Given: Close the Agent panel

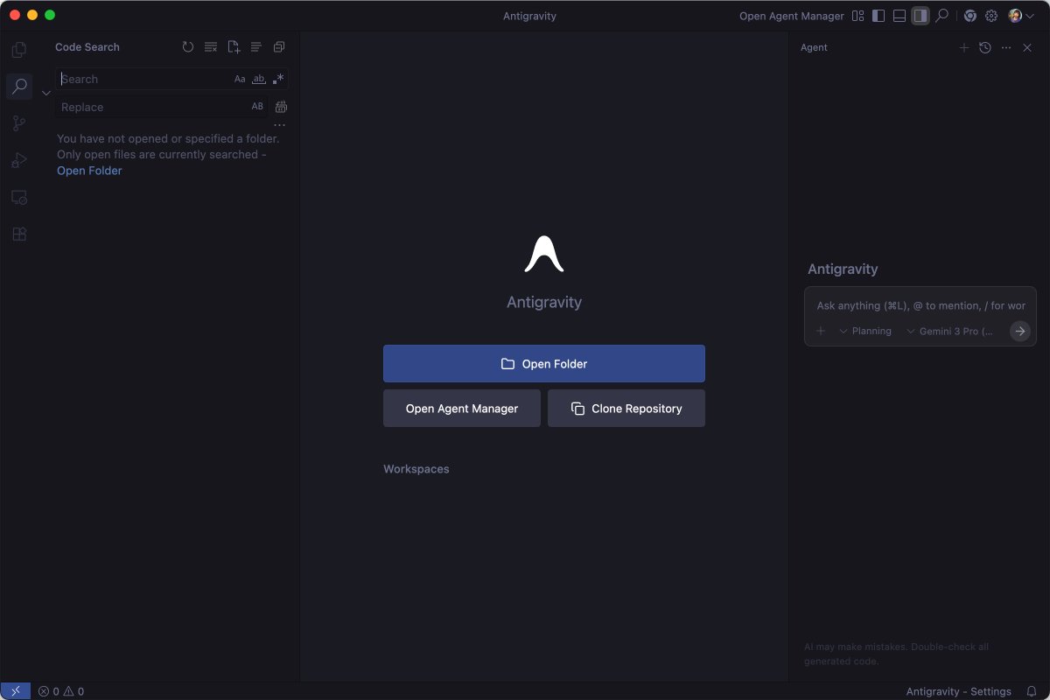Looking at the screenshot, I should point(1027,48).
